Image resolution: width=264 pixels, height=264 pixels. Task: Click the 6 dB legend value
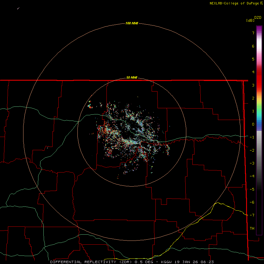coord(253,46)
